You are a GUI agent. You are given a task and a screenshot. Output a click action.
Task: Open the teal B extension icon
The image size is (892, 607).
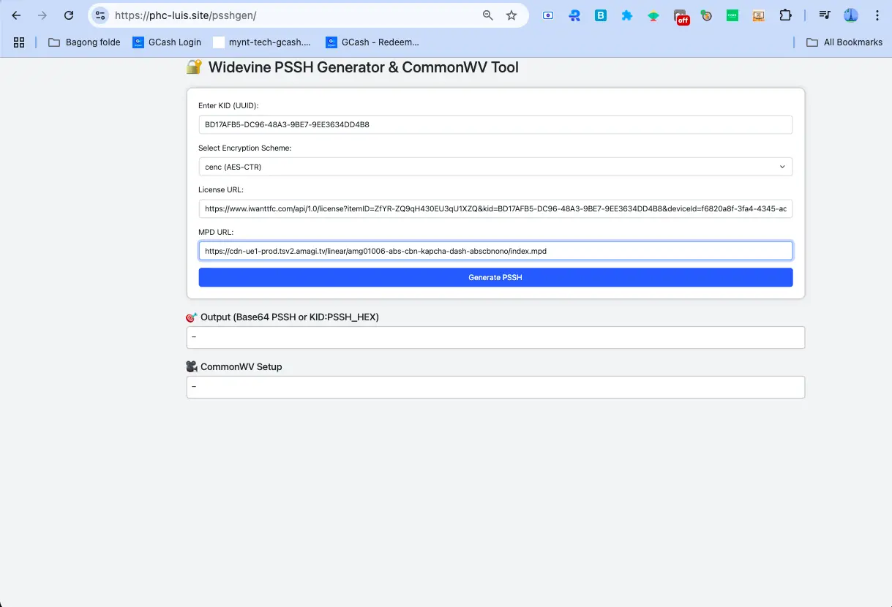click(x=601, y=15)
